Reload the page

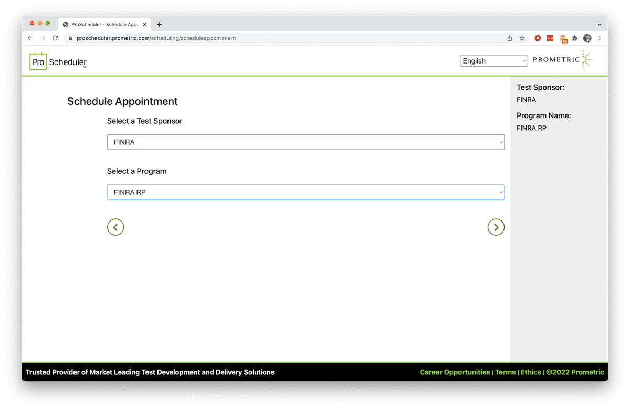55,38
